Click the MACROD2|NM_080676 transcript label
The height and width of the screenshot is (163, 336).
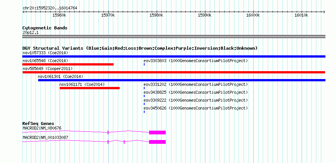click(x=42, y=128)
